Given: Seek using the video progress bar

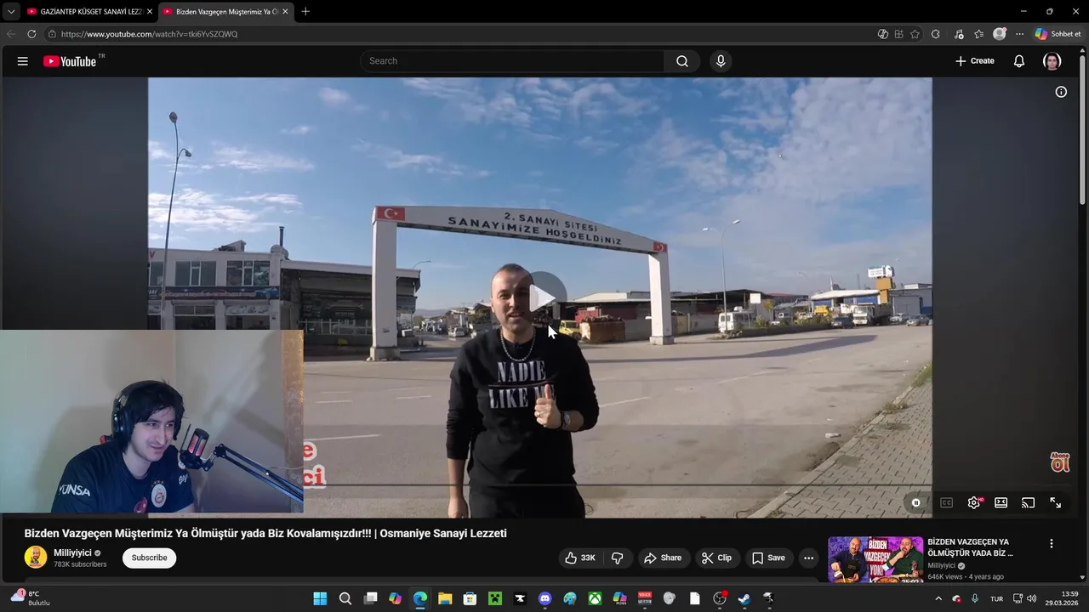Looking at the screenshot, I should pos(540,485).
